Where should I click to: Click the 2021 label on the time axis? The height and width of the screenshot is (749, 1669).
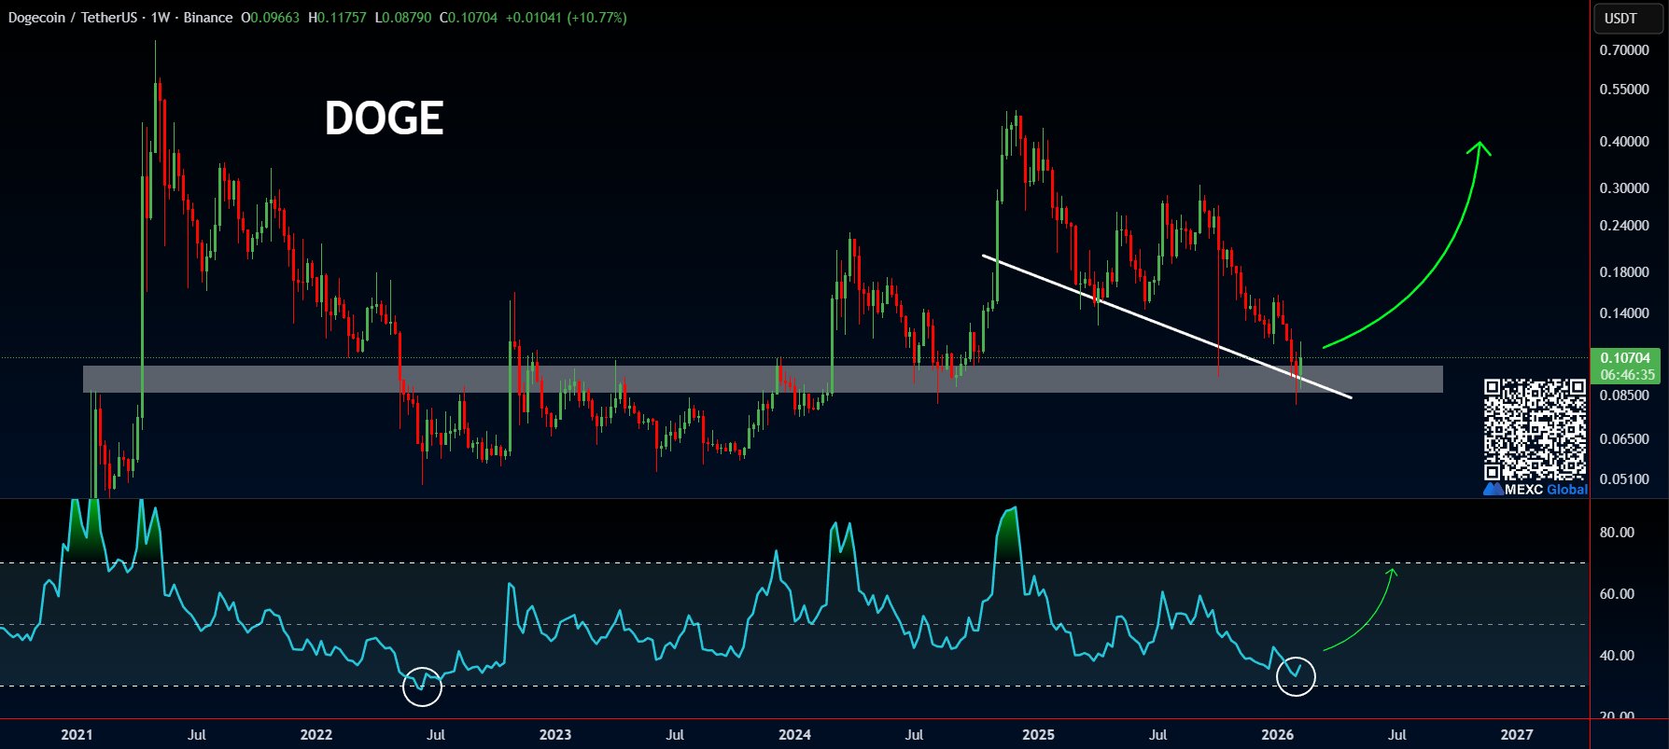pyautogui.click(x=77, y=735)
